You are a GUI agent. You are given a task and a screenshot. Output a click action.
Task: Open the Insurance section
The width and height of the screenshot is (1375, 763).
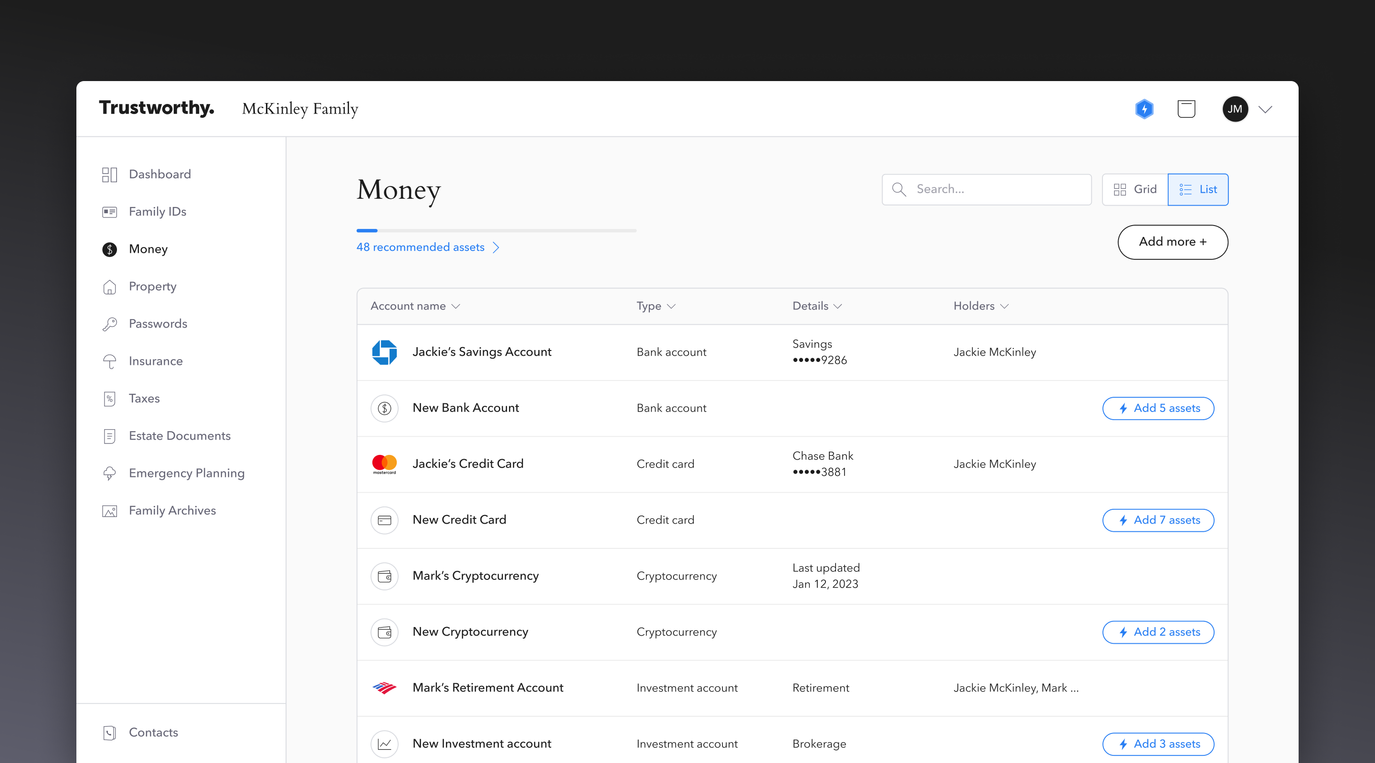point(156,361)
